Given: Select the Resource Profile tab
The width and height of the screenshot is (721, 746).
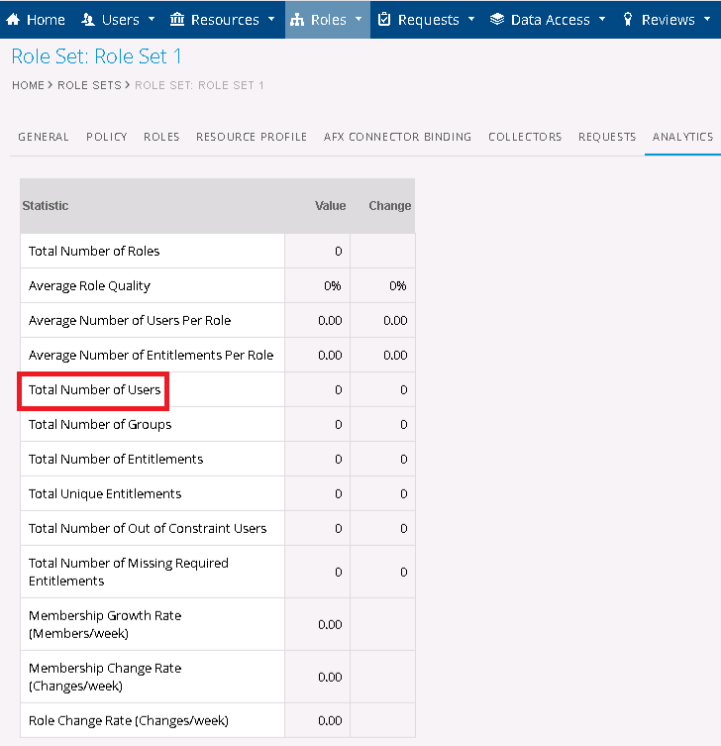Looking at the screenshot, I should pyautogui.click(x=252, y=137).
